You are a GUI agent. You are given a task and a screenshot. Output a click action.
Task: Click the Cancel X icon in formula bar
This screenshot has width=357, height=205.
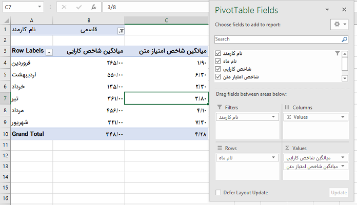63,8
